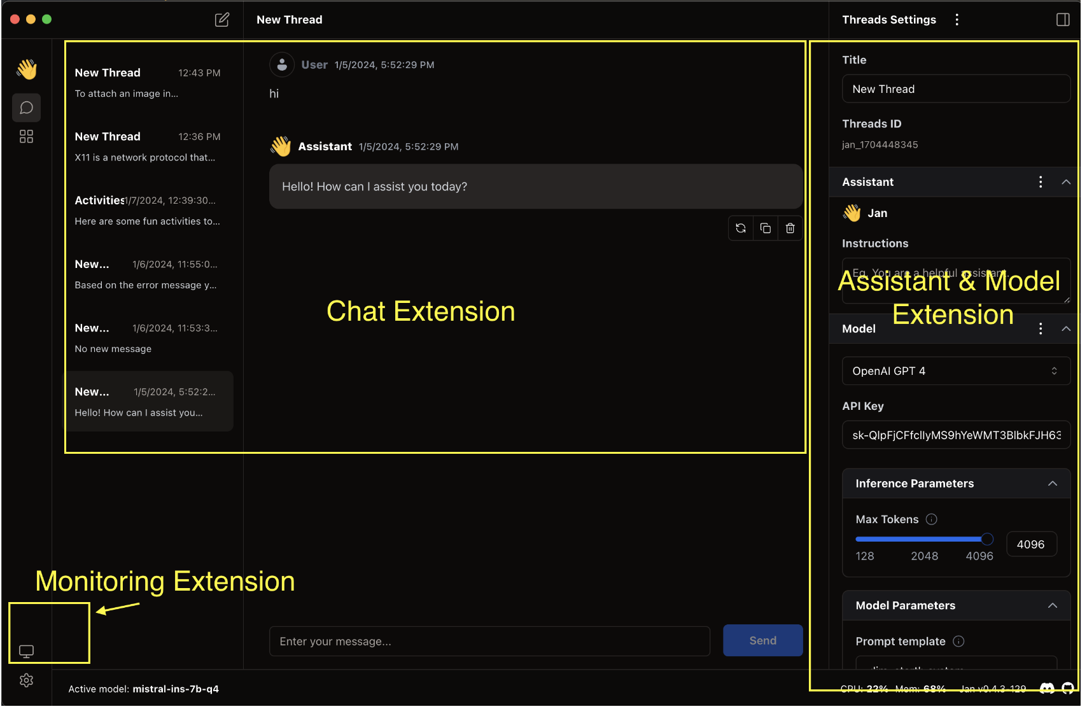Collapse the Model Parameters section
The height and width of the screenshot is (709, 1087).
pos(1053,606)
